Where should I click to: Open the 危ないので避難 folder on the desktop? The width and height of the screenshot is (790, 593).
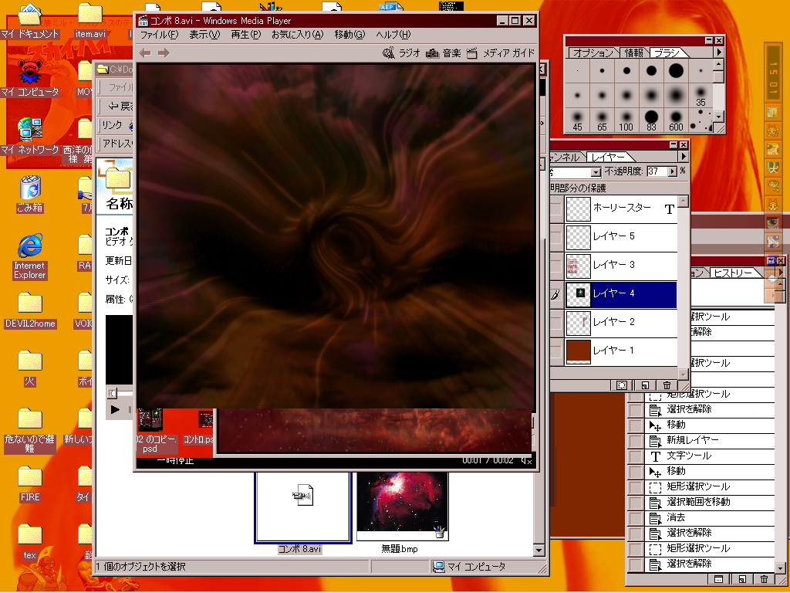(x=30, y=430)
